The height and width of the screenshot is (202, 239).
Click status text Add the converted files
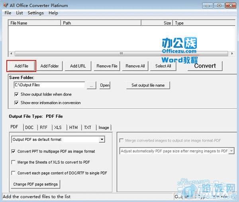point(37,196)
